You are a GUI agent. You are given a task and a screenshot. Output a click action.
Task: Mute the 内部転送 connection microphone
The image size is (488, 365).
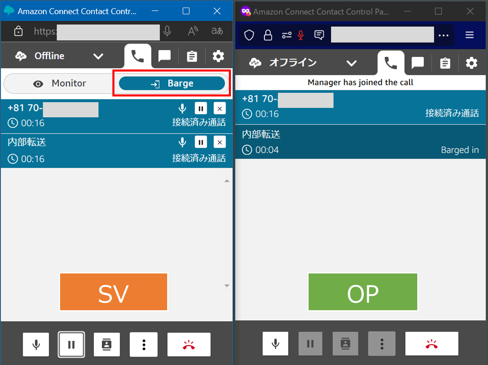click(x=182, y=142)
